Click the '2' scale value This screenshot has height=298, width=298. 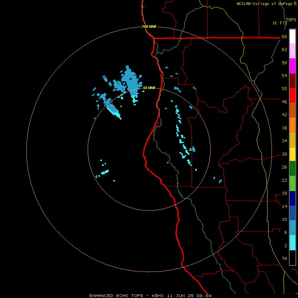click(x=286, y=246)
